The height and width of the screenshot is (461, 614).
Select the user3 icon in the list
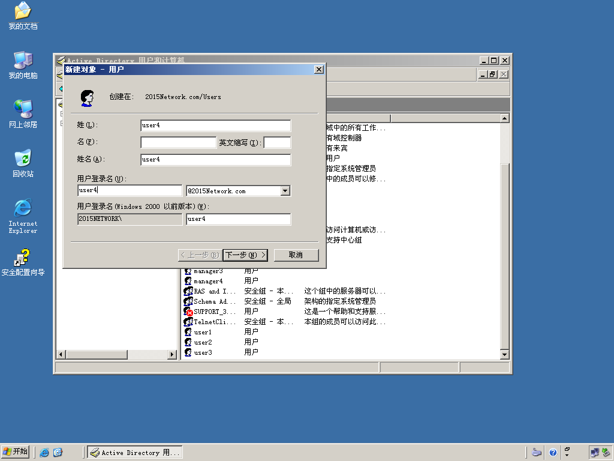click(188, 352)
